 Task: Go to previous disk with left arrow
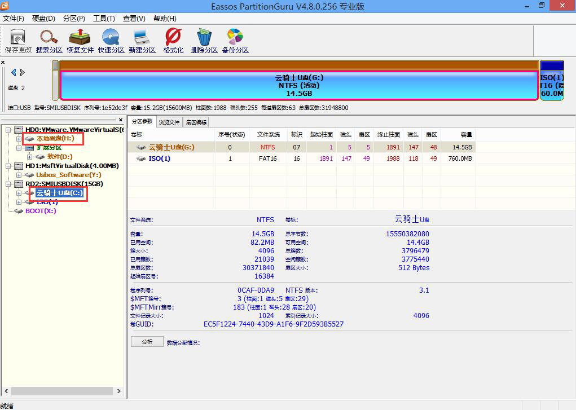click(x=14, y=72)
